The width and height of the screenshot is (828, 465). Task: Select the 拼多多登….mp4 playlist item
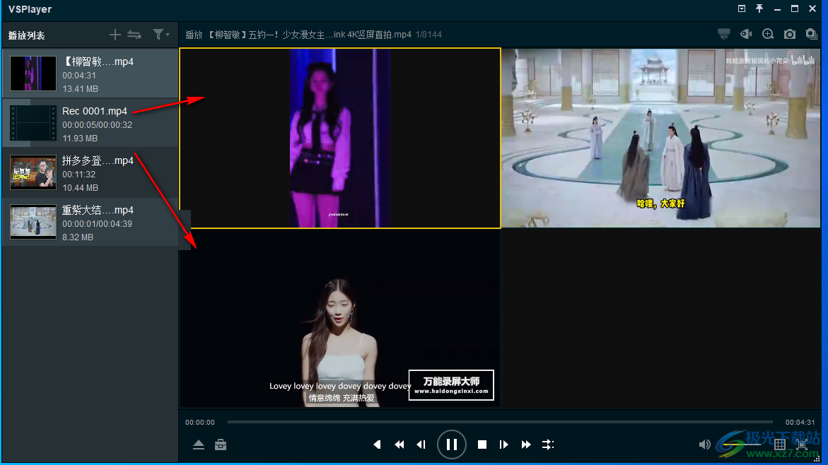(x=91, y=172)
